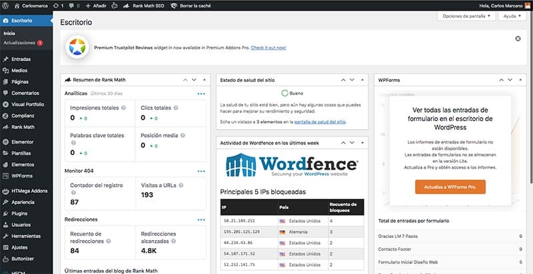This screenshot has width=533, height=274.
Task: Click help icon beside Impresiones totales
Action: click(123, 108)
